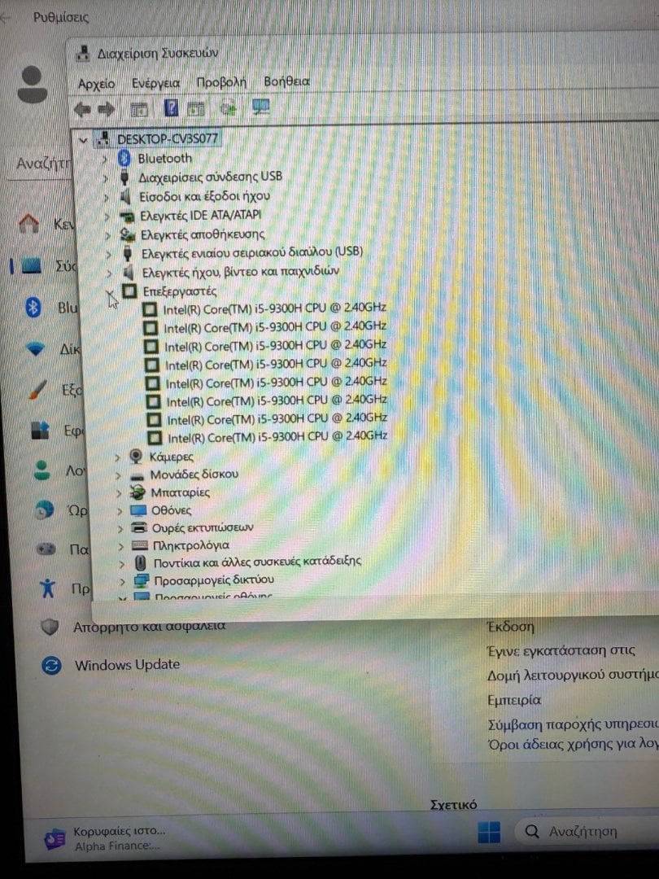This screenshot has width=659, height=879.
Task: Expand Οθόνες category
Action: [x=120, y=510]
